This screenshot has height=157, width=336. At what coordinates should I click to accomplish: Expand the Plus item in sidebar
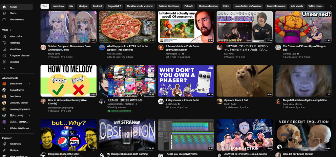[16, 68]
